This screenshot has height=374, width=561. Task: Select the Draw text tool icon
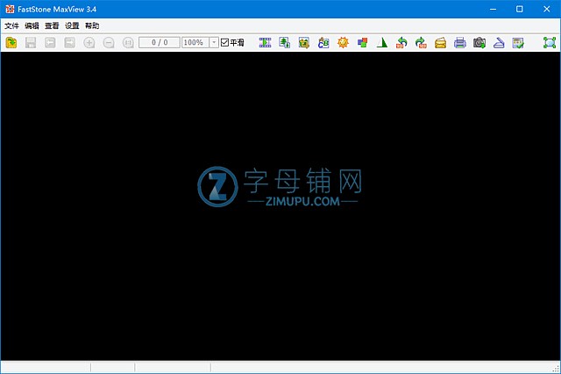point(323,42)
